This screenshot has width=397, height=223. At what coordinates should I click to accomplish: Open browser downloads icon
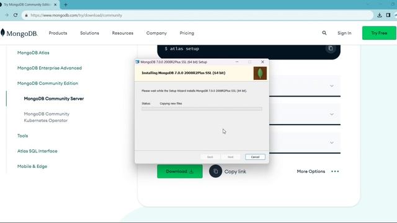pos(379,15)
